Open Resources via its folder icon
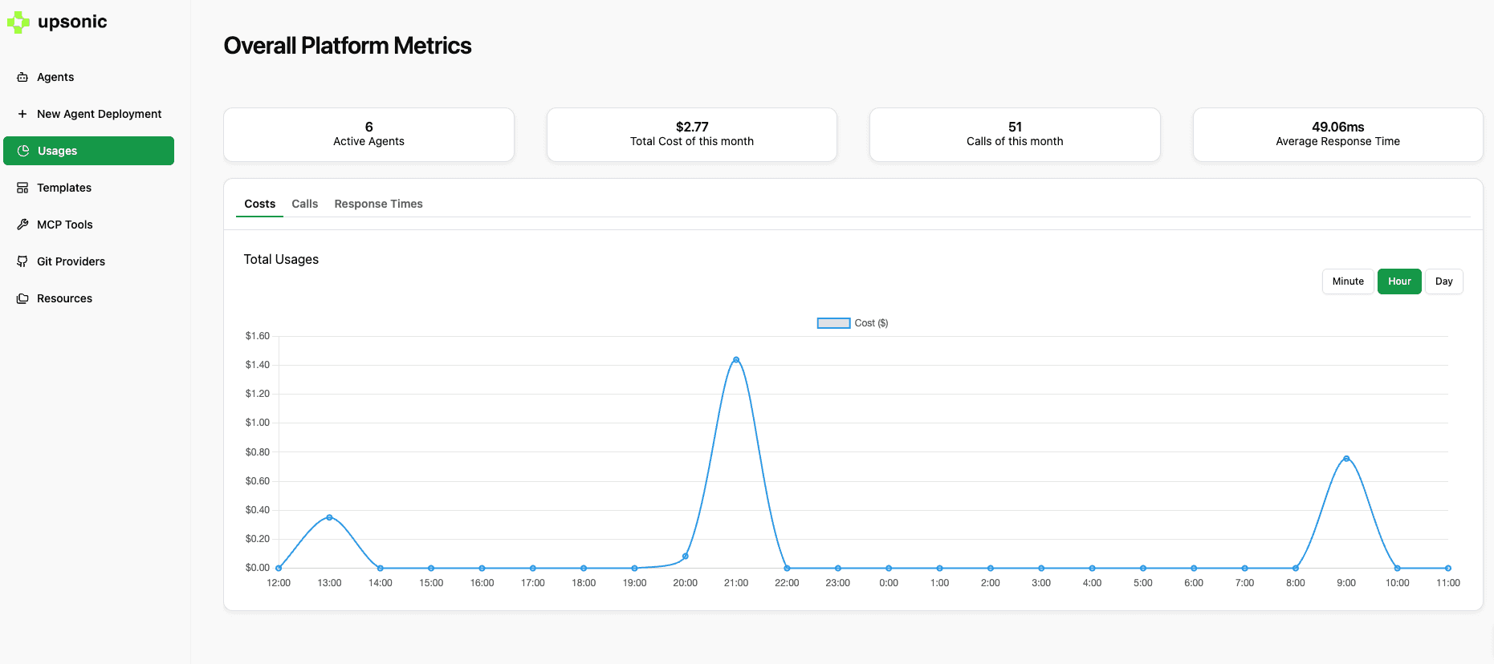This screenshot has width=1494, height=664. 22,298
